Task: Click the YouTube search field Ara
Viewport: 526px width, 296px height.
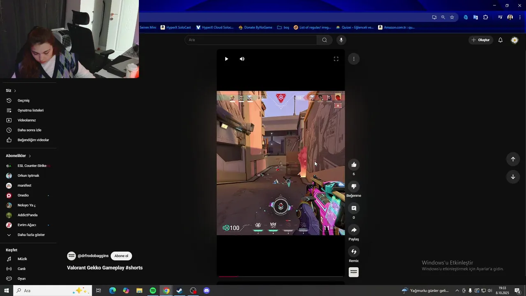Action: click(251, 40)
